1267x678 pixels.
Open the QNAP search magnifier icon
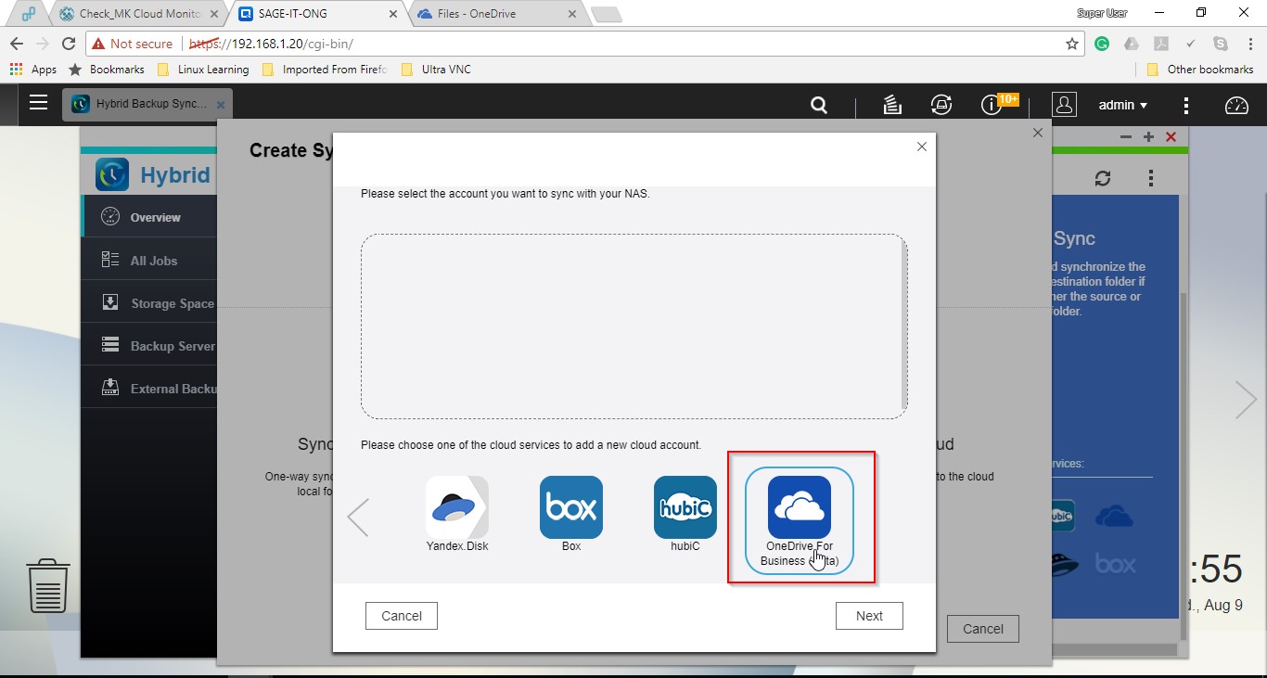click(819, 106)
